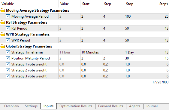Image resolution: width=169 pixels, height=110 pixels.
Task: Click the Moving Average Period Stop value 100
Action: coord(135,16)
